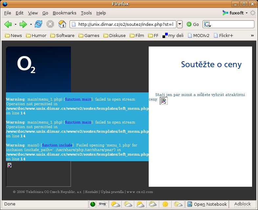Screen dimensions: 258x210
Task: Open Forward history dropdown arrow
Action: [31, 24]
